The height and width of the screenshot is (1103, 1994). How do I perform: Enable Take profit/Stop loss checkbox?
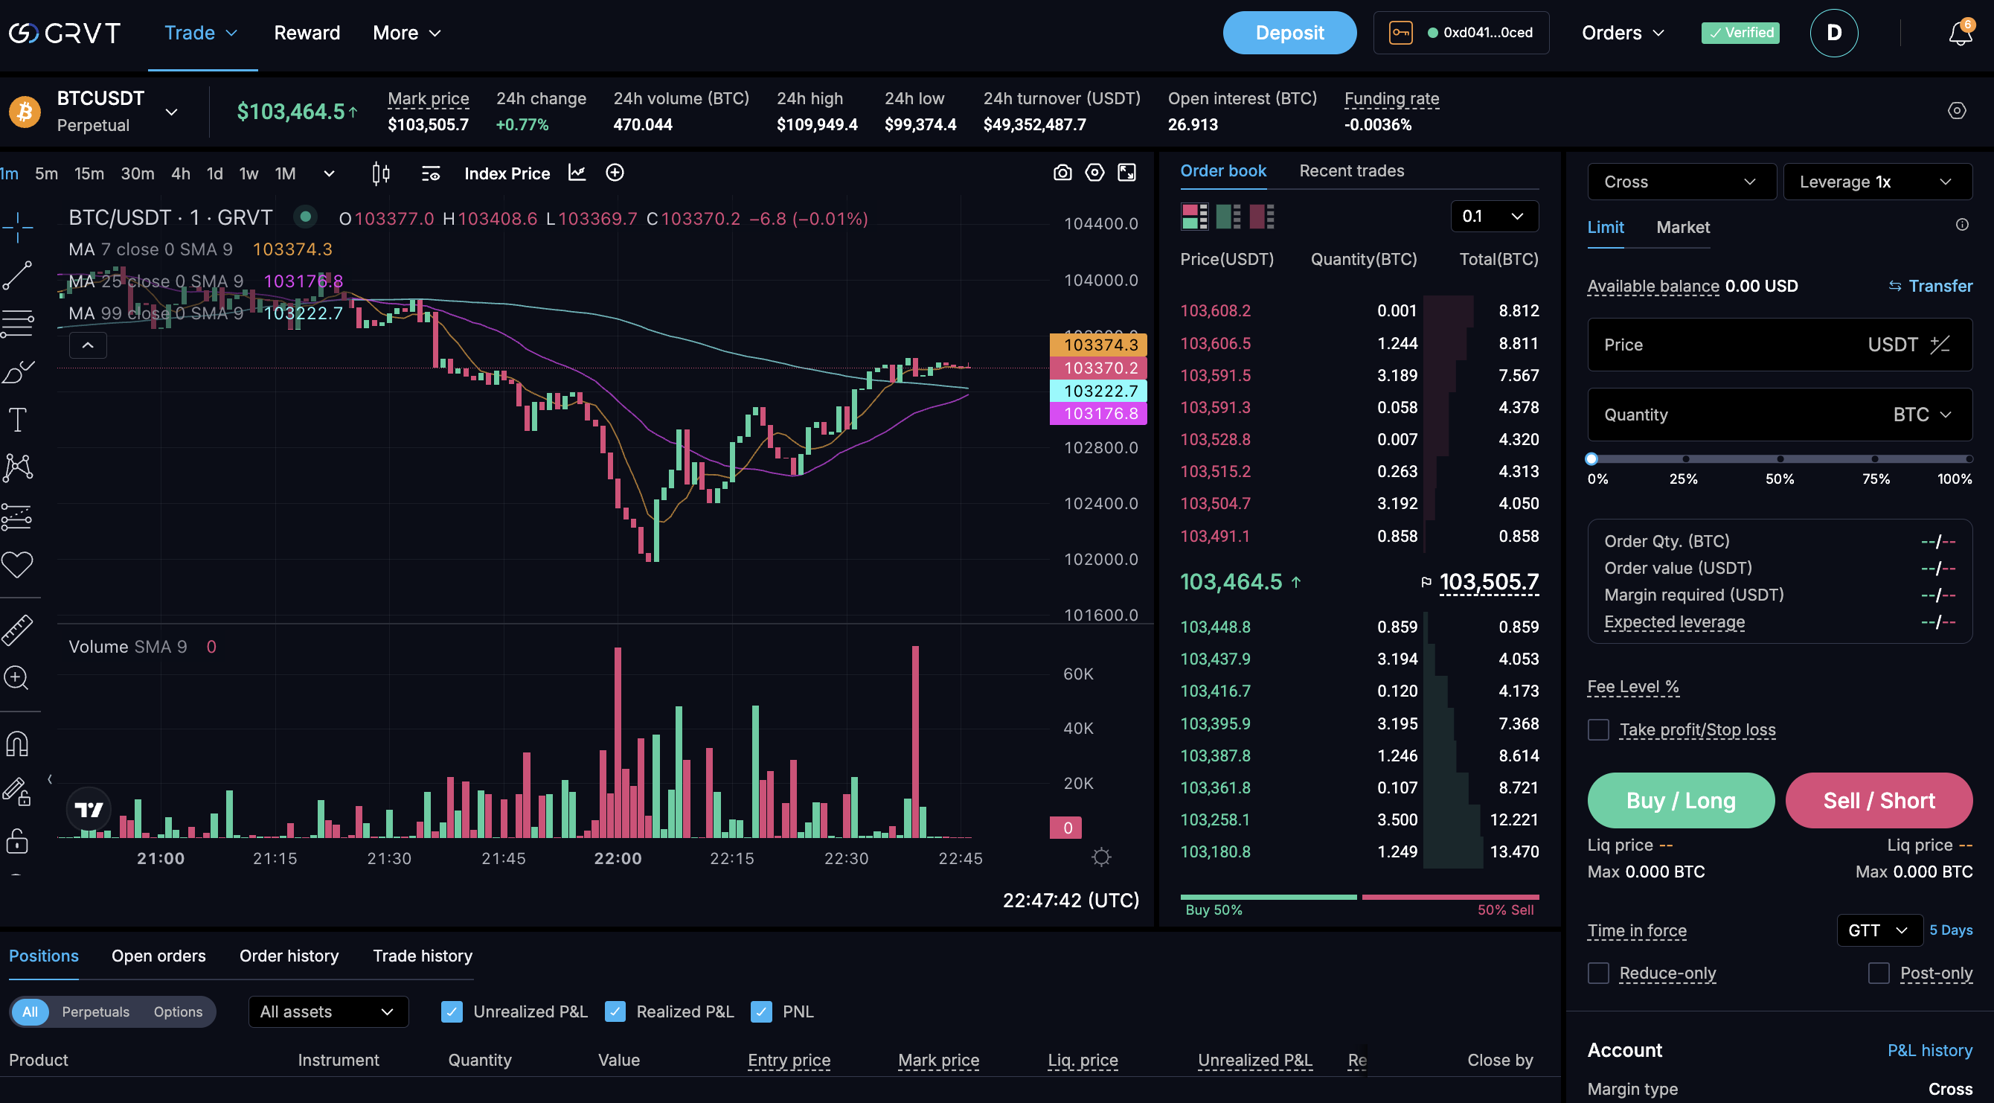(1597, 729)
